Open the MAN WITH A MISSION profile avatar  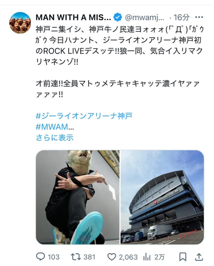pos(20,23)
